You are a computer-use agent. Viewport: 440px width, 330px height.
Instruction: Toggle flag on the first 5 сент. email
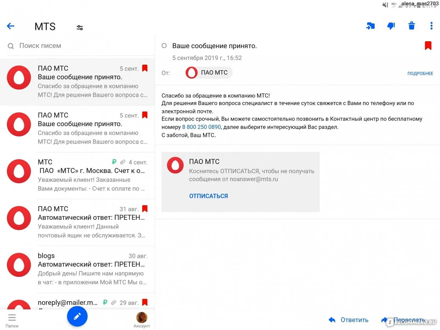click(145, 68)
